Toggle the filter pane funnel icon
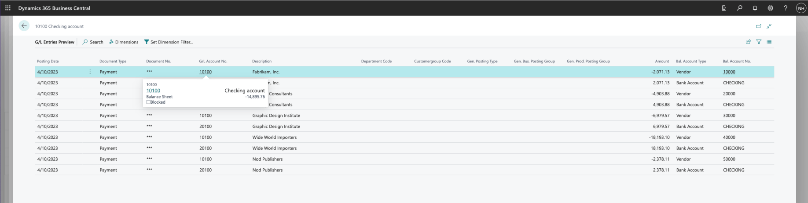This screenshot has height=203, width=808. tap(759, 42)
